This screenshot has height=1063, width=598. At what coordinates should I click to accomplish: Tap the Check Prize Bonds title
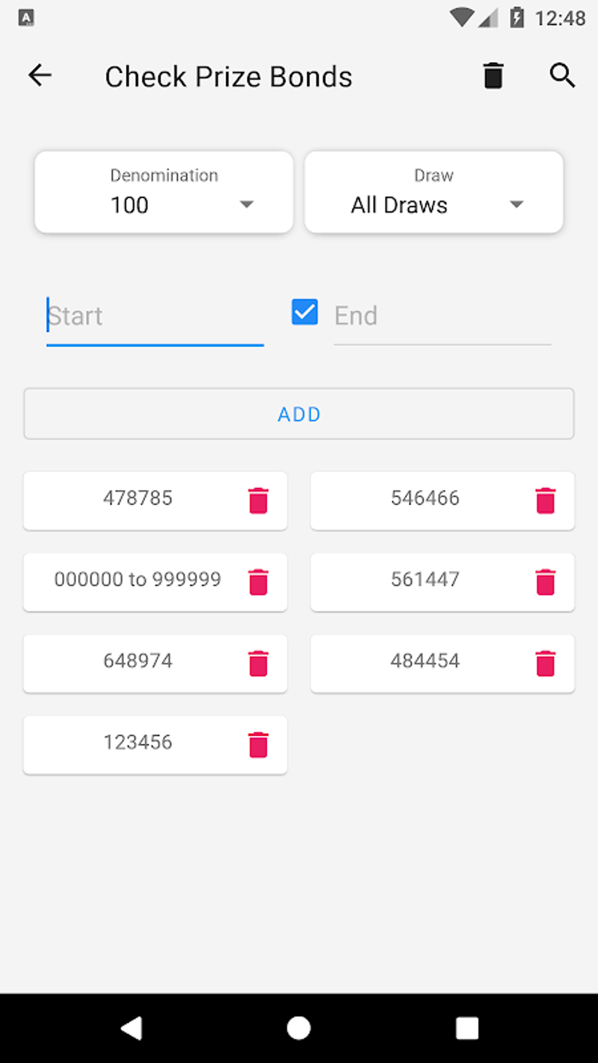tap(228, 76)
